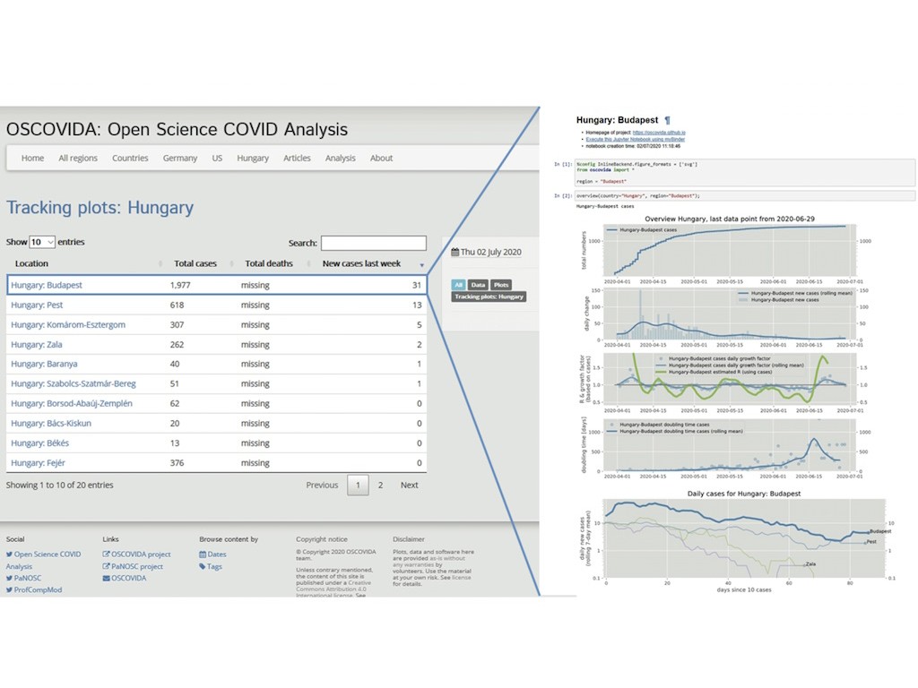Click the Twitter icon beside PaNOSC
This screenshot has width=918, height=688.
pos(10,579)
